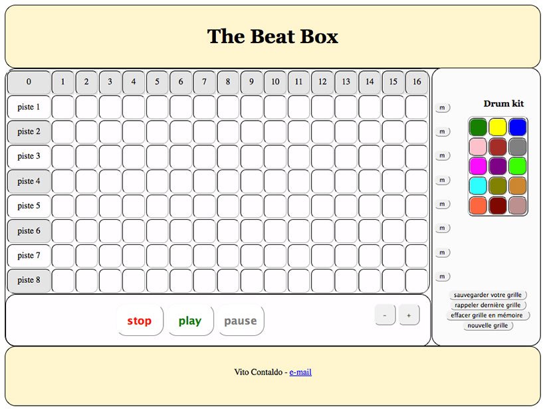The width and height of the screenshot is (545, 409).
Task: Choose the magenta drum kit swatch
Action: coord(478,165)
